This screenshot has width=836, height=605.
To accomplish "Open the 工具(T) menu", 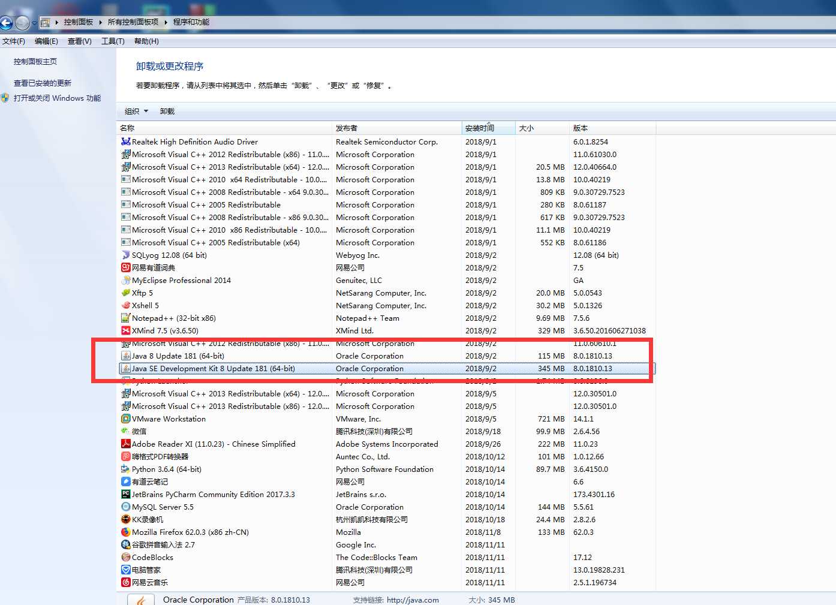I will point(113,41).
